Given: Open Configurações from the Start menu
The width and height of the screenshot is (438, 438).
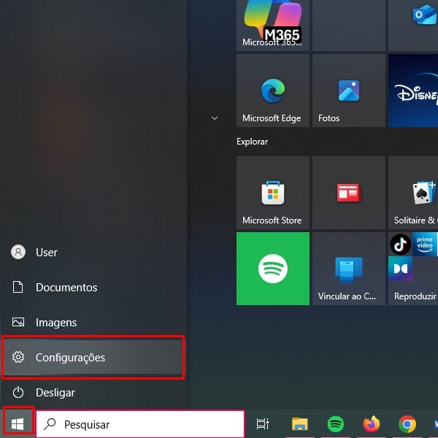Looking at the screenshot, I should coord(93,357).
